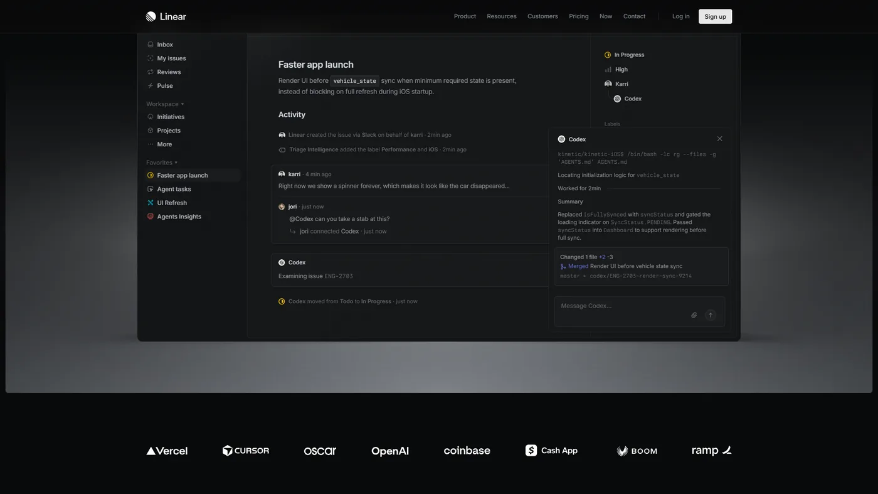Go to the Customers page
Screen dimensions: 878x494
(542, 16)
